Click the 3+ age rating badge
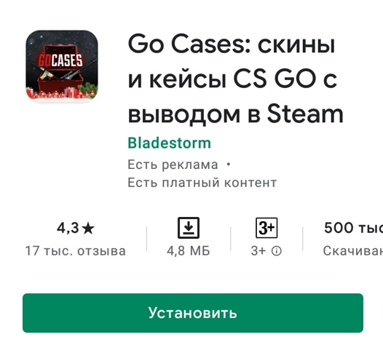The width and height of the screenshot is (383, 348). tap(266, 228)
